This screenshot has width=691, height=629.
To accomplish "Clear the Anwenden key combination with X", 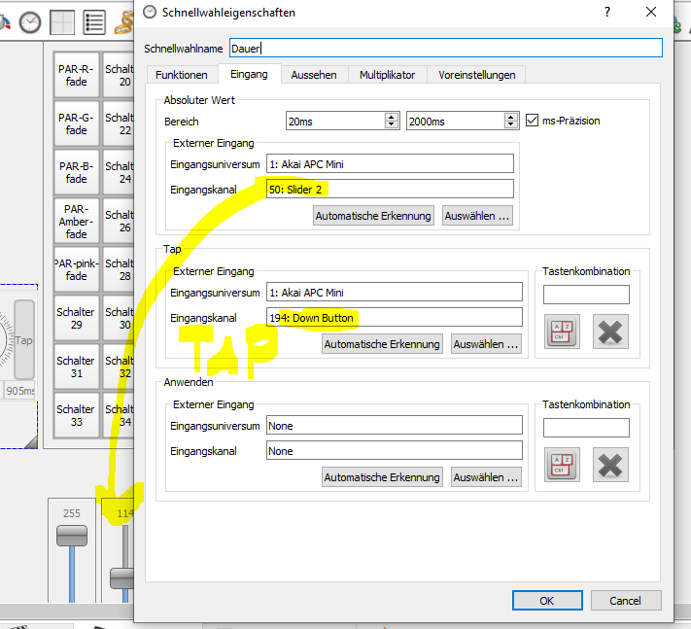I will pyautogui.click(x=610, y=466).
